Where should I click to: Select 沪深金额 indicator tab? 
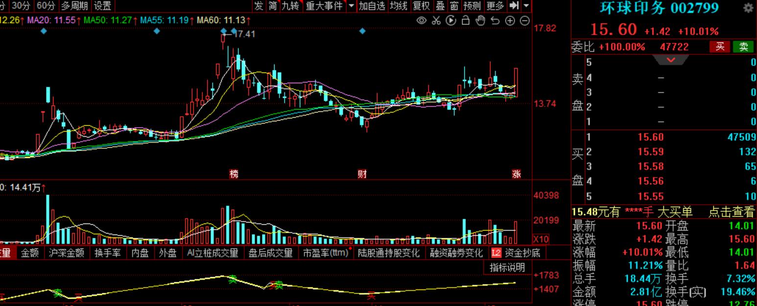67,253
